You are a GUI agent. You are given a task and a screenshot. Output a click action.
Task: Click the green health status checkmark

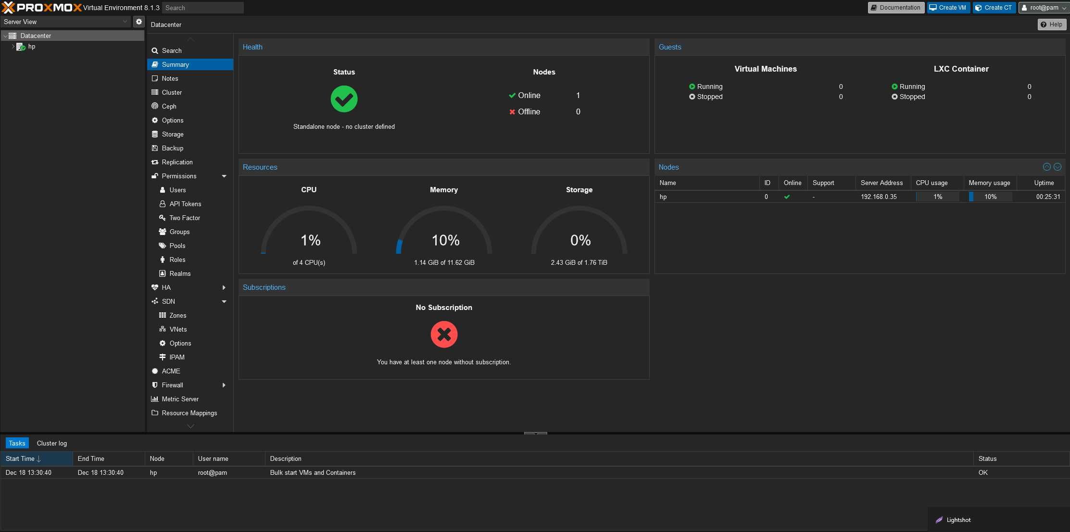pyautogui.click(x=344, y=99)
